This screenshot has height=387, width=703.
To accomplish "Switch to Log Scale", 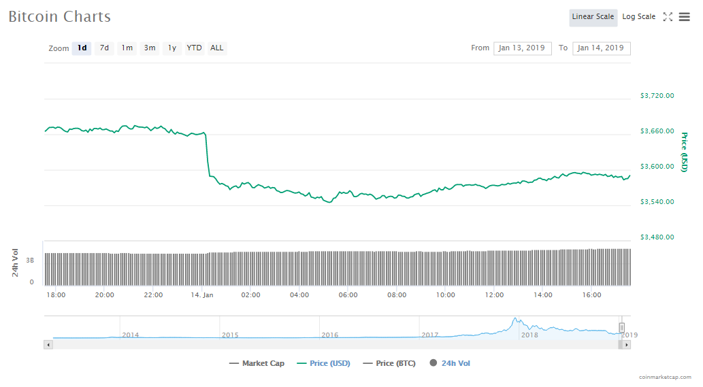I will [638, 17].
